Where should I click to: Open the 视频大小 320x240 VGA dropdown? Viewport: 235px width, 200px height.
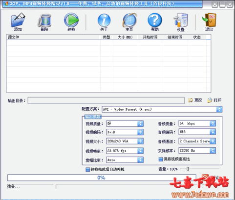coord(140,141)
